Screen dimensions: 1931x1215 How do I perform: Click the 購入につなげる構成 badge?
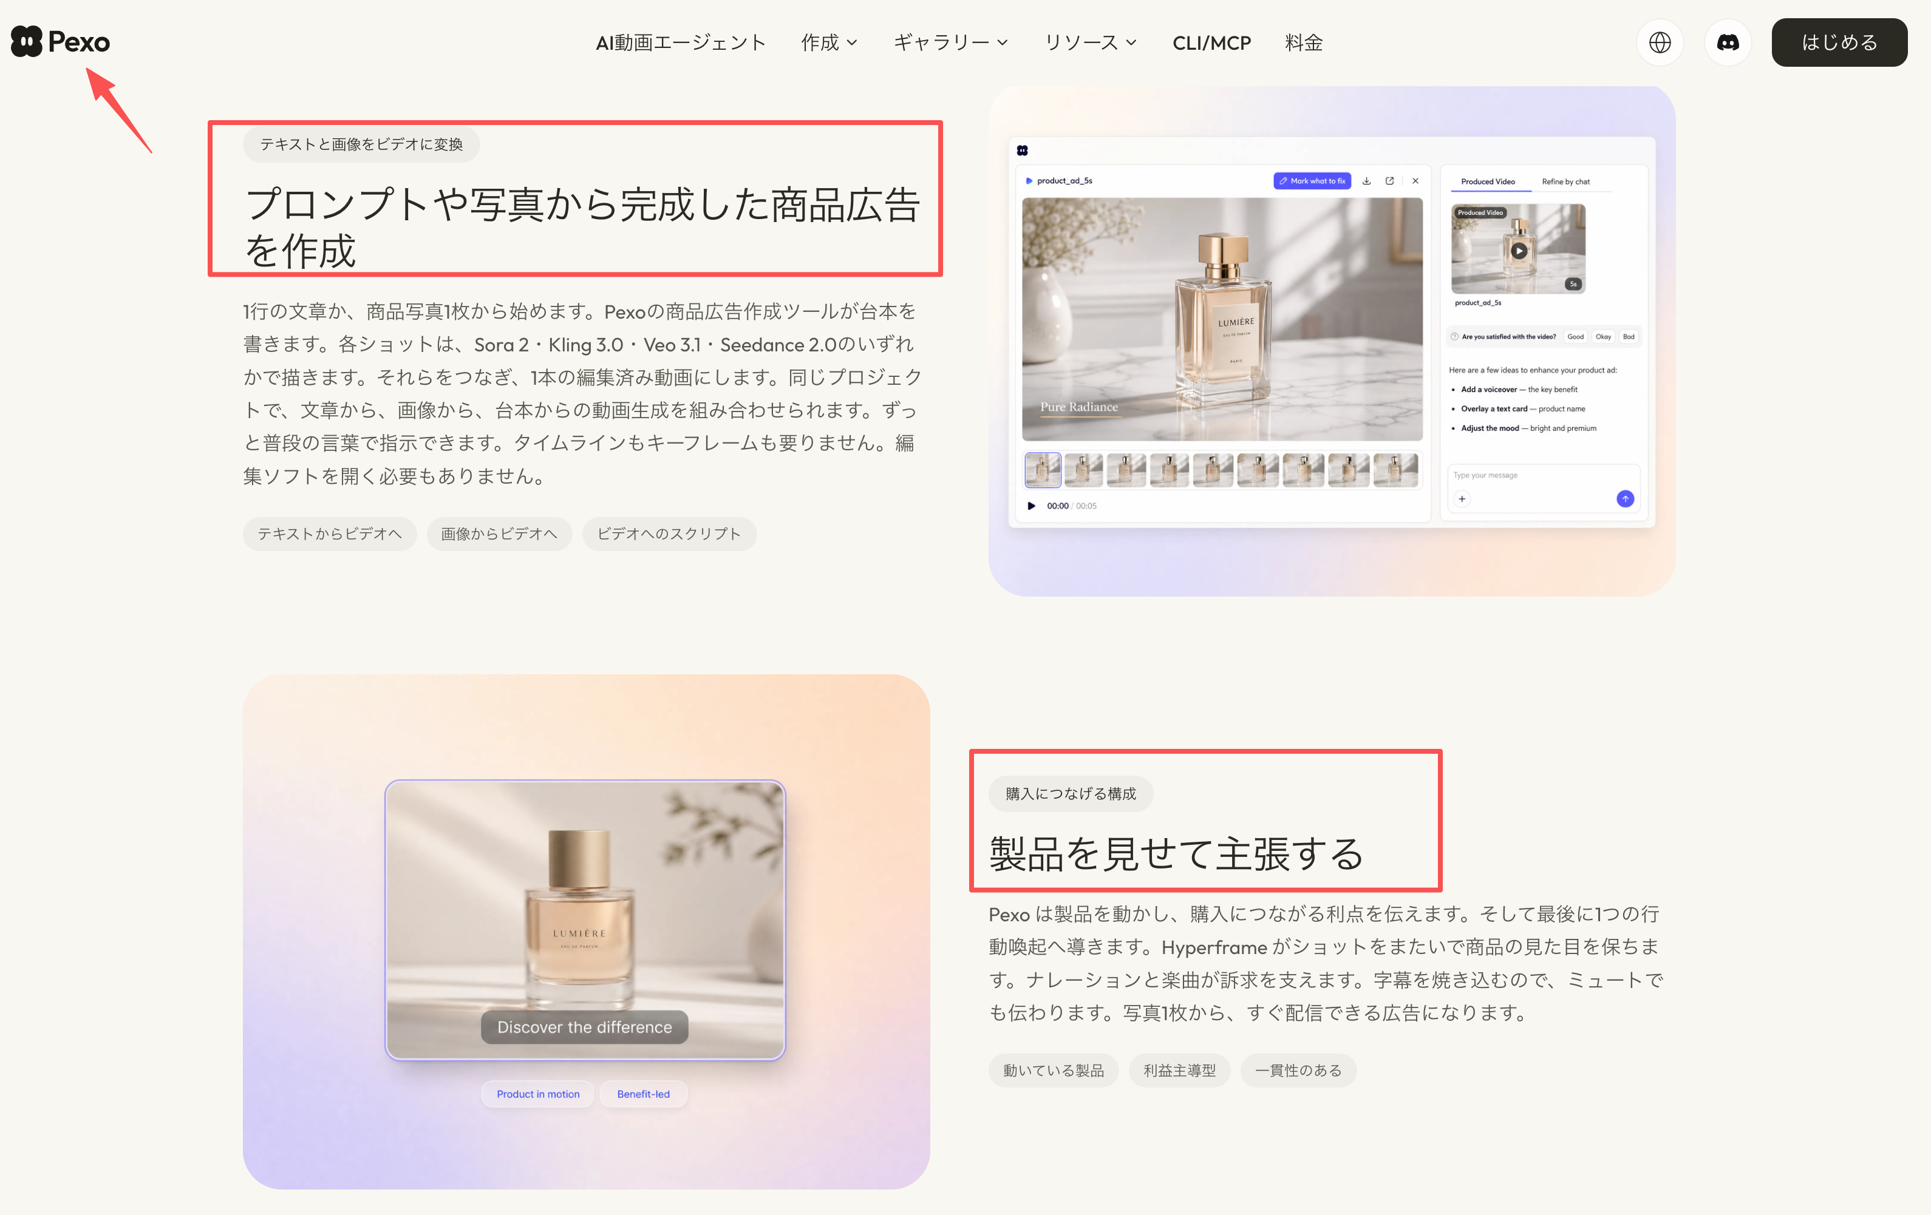[x=1071, y=793]
